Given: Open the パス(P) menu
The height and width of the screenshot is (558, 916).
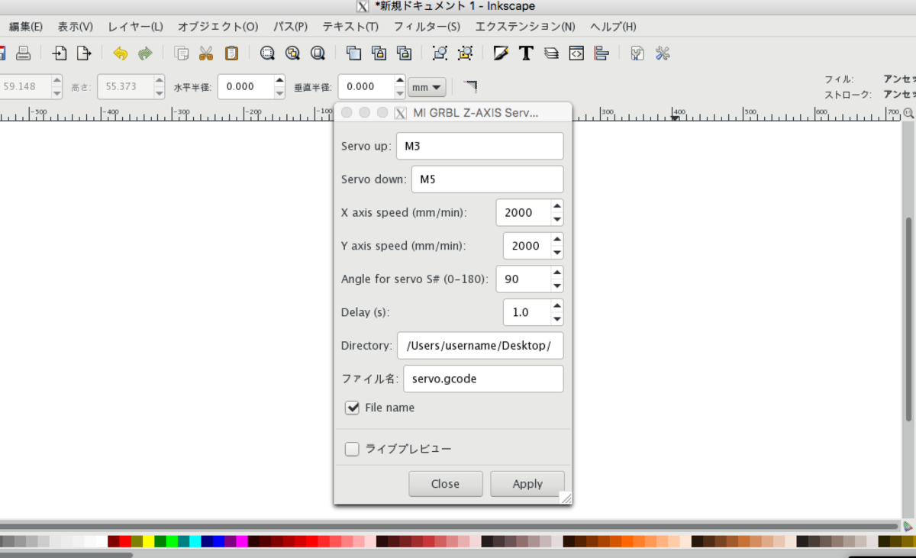Looking at the screenshot, I should tap(290, 26).
